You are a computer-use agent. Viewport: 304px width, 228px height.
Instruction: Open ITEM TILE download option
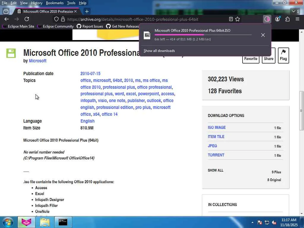pos(216,137)
